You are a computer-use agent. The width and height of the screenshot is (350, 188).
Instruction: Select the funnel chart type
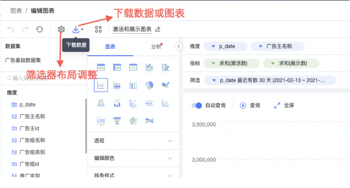tap(117, 121)
